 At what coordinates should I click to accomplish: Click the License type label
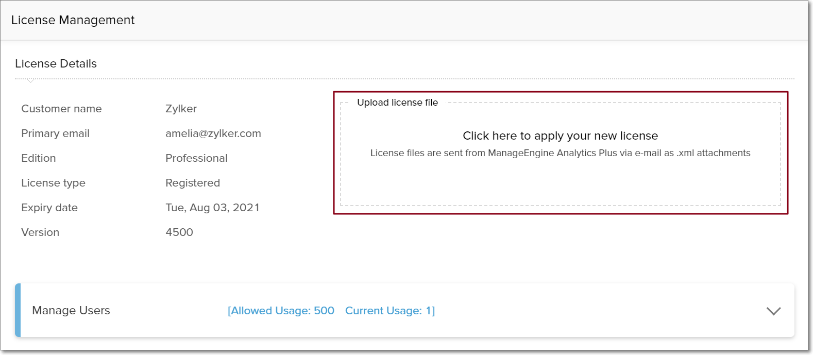click(53, 183)
